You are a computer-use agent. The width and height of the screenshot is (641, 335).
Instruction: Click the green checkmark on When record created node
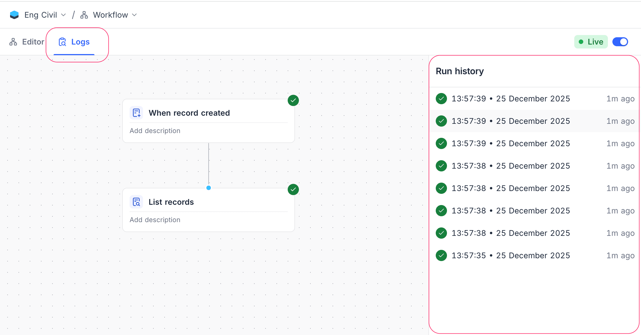293,100
